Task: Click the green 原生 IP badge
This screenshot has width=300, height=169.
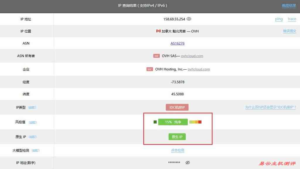Action: 177,137
